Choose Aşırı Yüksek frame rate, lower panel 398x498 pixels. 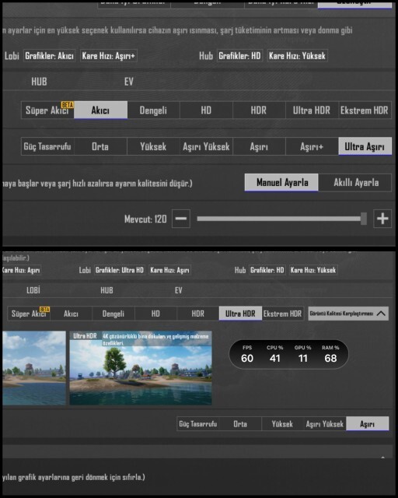[325, 423]
